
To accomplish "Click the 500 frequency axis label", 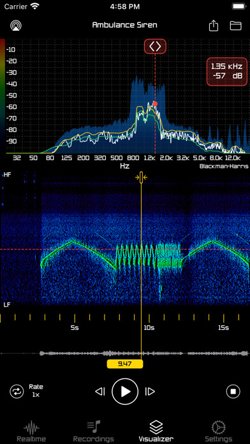I will pos(116,158).
